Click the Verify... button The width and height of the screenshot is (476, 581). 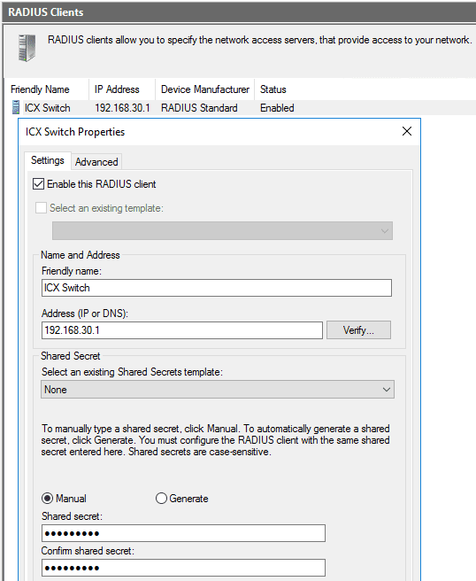(358, 329)
